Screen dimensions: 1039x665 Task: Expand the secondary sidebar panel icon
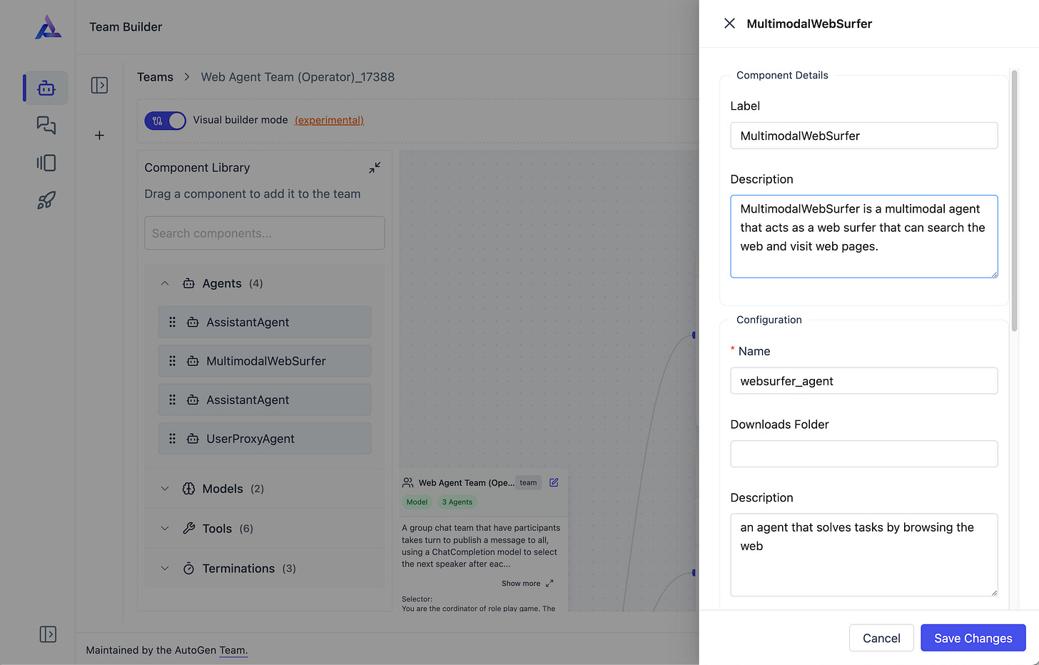[x=99, y=85]
